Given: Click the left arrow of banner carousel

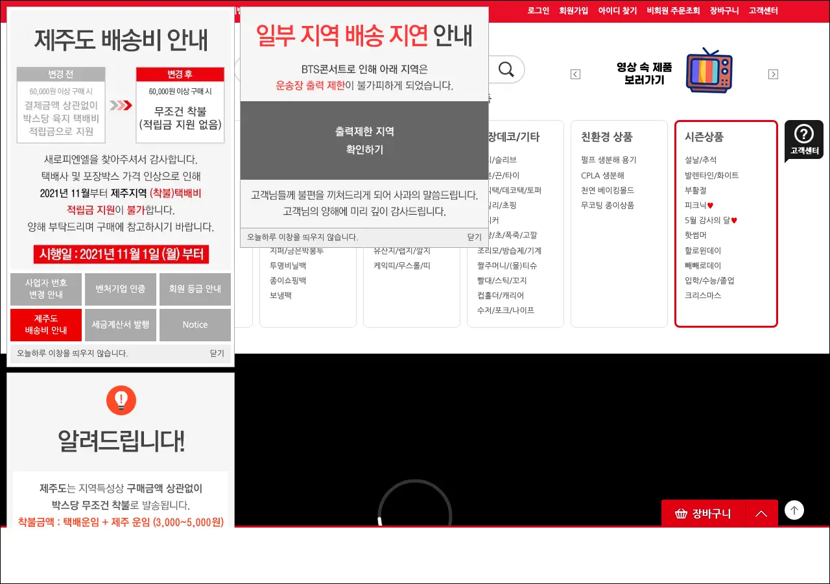Looking at the screenshot, I should (x=575, y=75).
